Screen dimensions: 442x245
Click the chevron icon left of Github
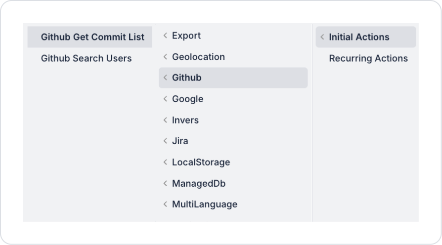tap(165, 78)
